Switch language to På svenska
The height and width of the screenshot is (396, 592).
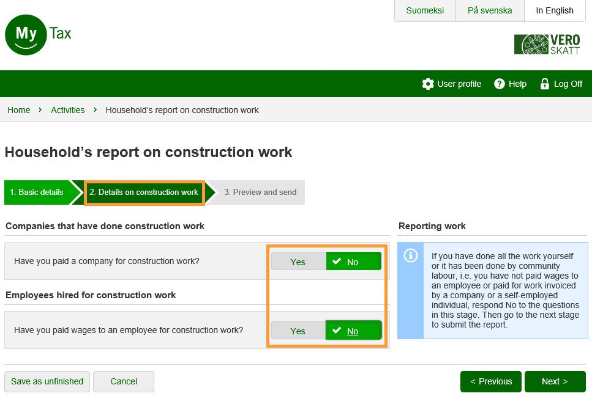[490, 10]
